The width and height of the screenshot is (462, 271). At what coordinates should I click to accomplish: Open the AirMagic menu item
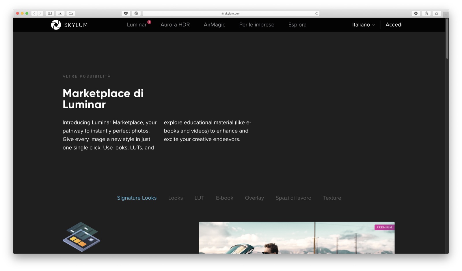[214, 25]
